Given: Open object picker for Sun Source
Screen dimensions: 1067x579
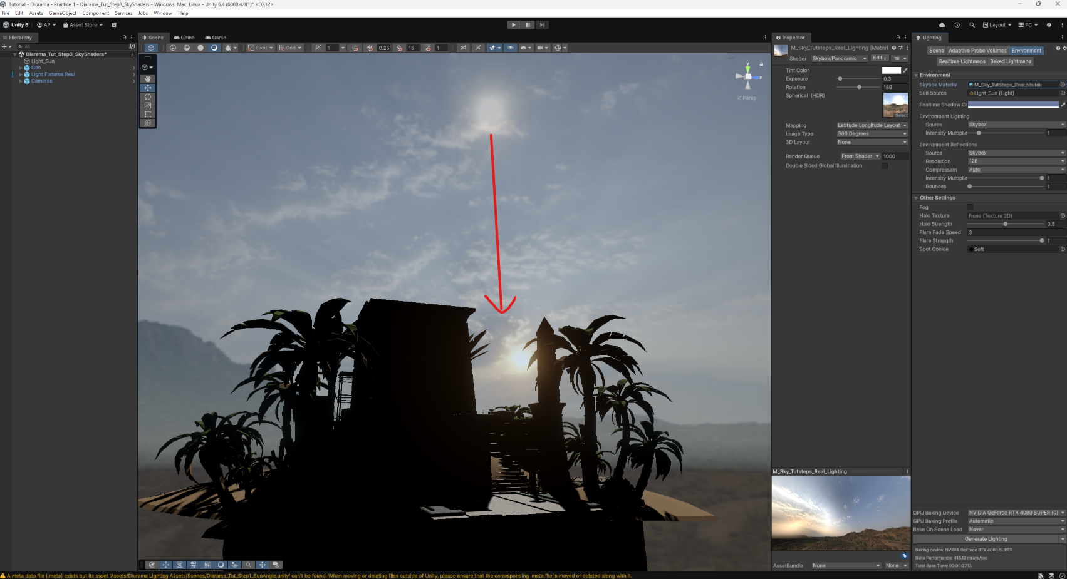Looking at the screenshot, I should (x=1063, y=93).
